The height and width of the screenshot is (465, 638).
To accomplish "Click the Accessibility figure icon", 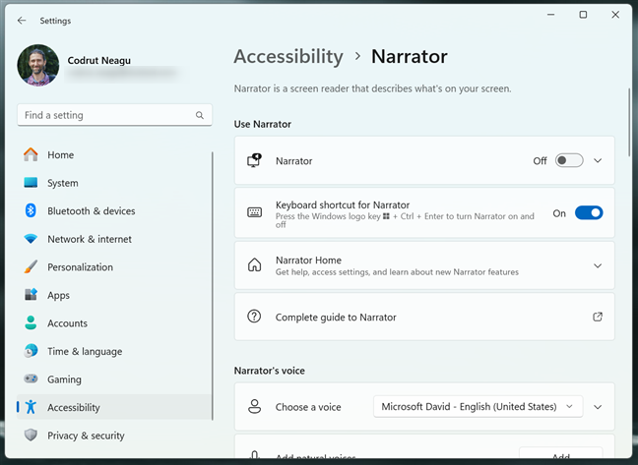I will 31,407.
